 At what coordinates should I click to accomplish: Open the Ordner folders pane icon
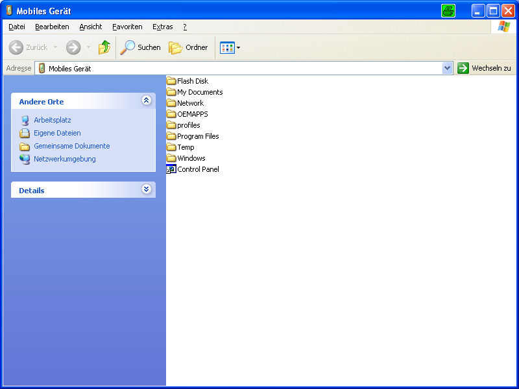coord(175,47)
